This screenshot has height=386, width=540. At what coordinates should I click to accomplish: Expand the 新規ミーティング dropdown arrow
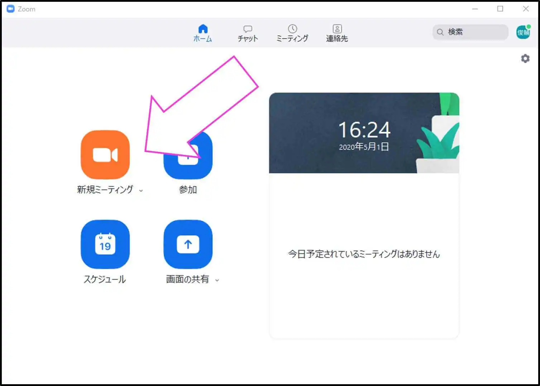click(x=141, y=191)
